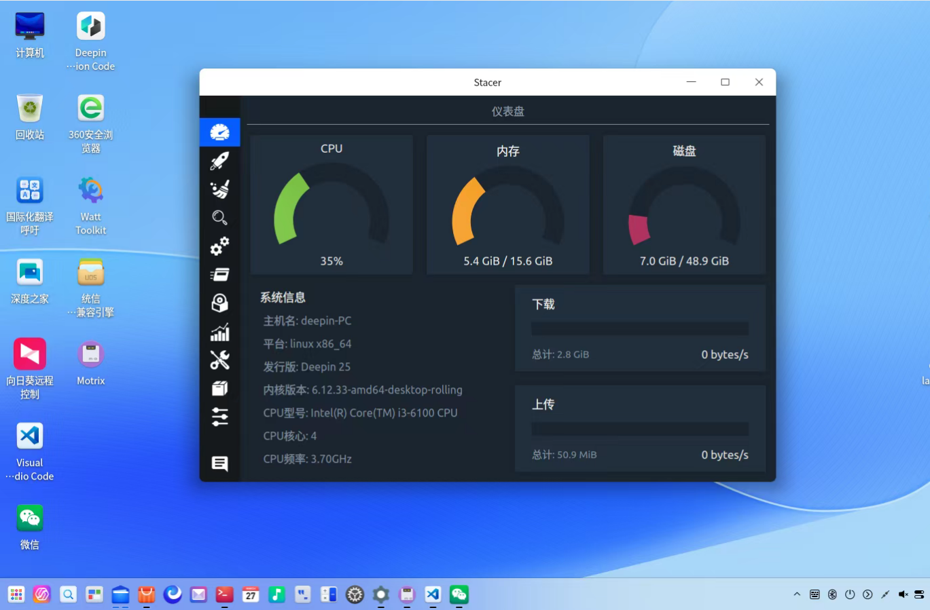
Task: Click the 内核版本 kernel version line
Action: tap(363, 390)
